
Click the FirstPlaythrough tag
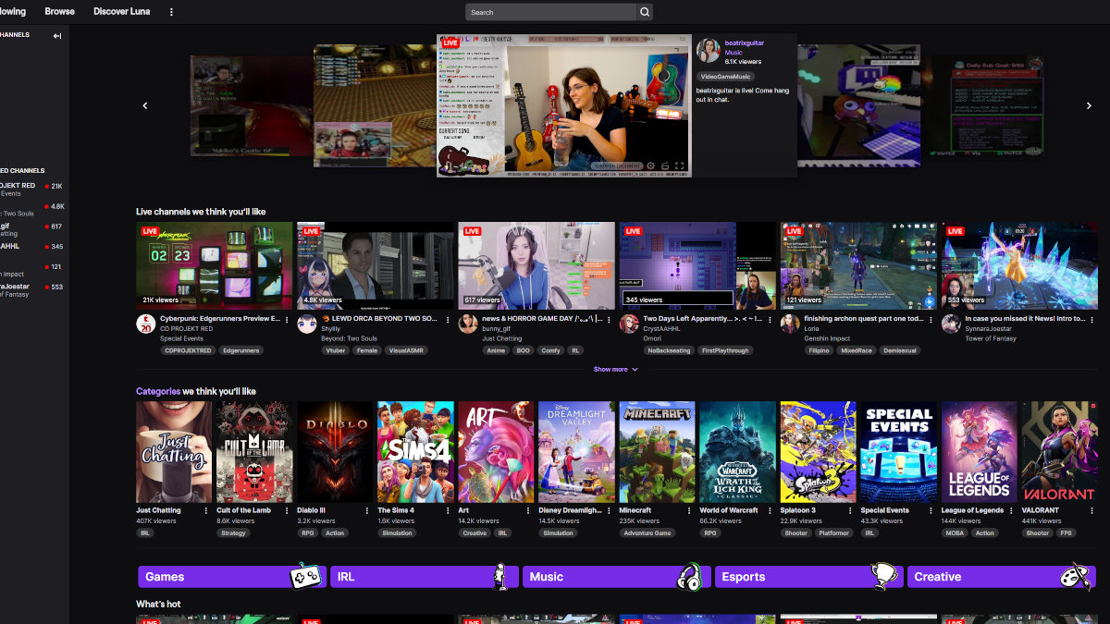point(724,351)
